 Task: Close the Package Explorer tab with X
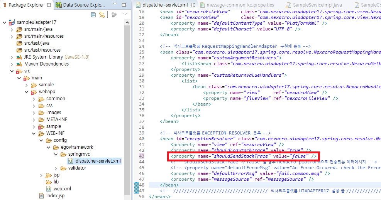click(49, 5)
